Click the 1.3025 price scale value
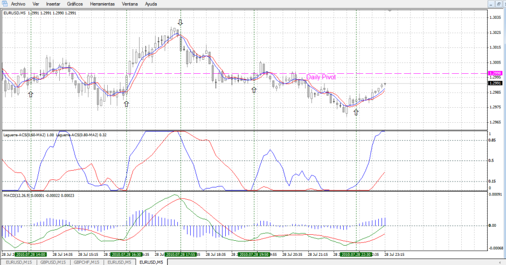 coord(495,32)
